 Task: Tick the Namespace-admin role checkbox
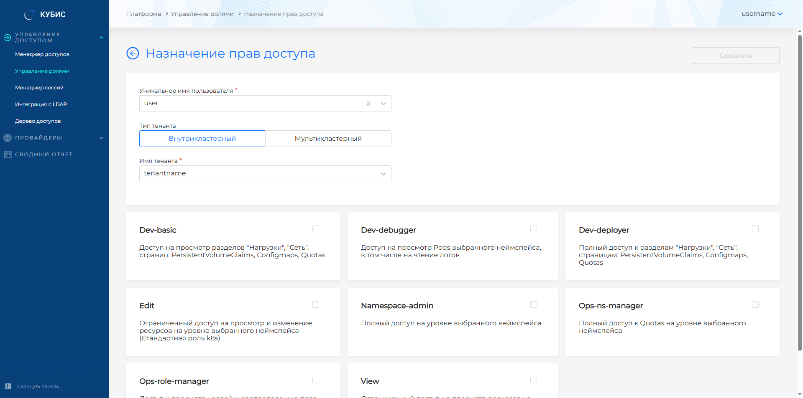pyautogui.click(x=534, y=304)
